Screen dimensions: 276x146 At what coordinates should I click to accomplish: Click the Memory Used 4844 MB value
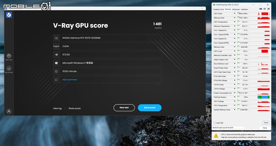tap(242, 47)
